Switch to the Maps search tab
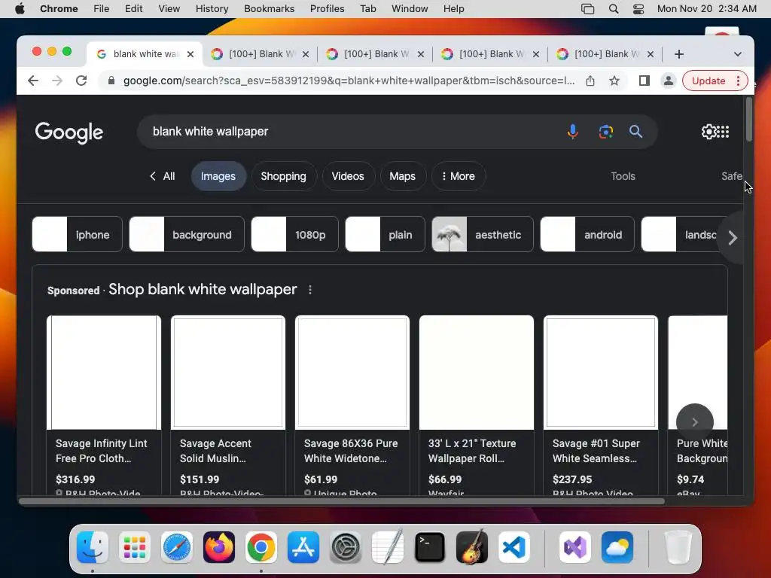The height and width of the screenshot is (578, 771). coord(402,176)
